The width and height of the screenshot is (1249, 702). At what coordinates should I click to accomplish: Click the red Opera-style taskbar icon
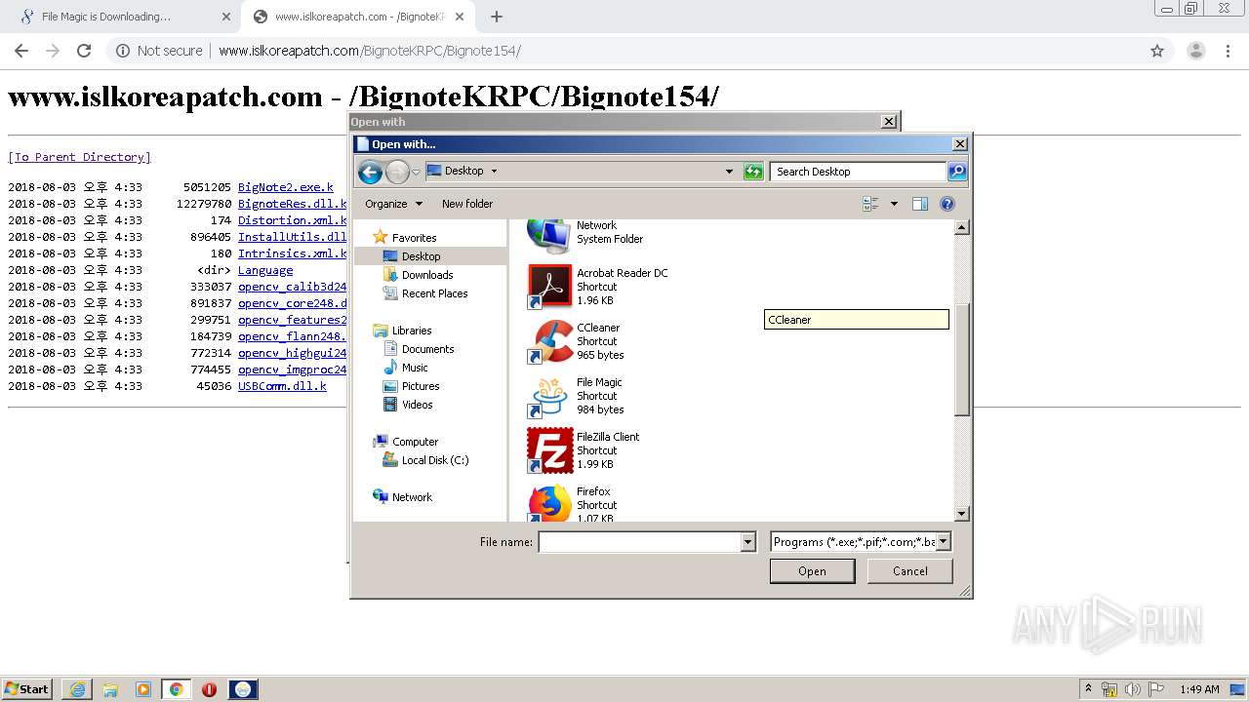pos(209,689)
